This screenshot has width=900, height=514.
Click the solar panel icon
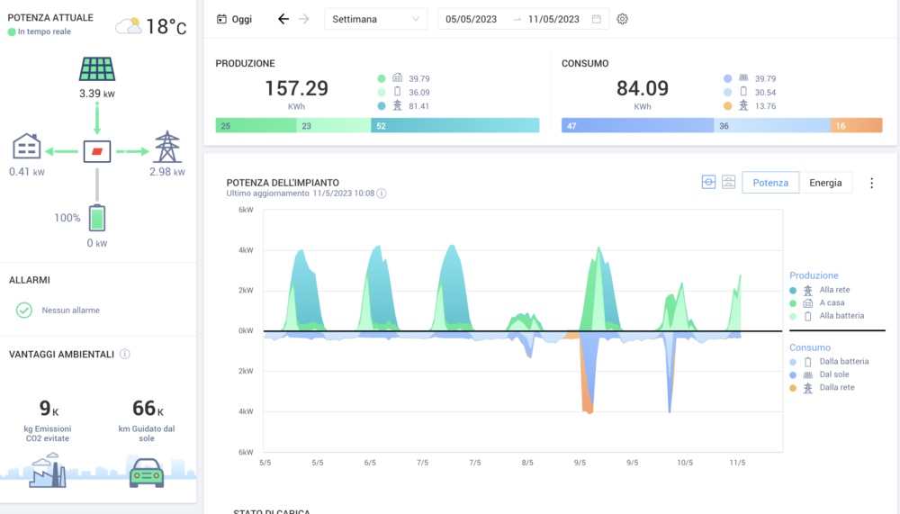pos(95,69)
